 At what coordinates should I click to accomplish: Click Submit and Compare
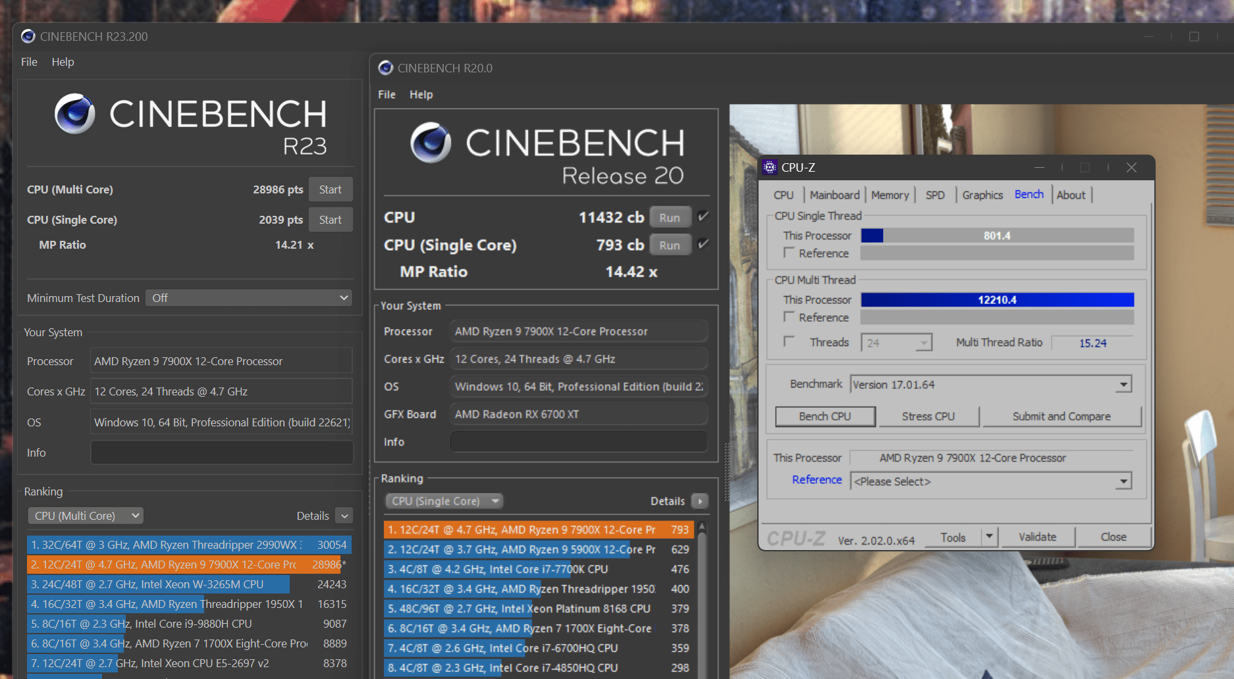(x=1061, y=416)
